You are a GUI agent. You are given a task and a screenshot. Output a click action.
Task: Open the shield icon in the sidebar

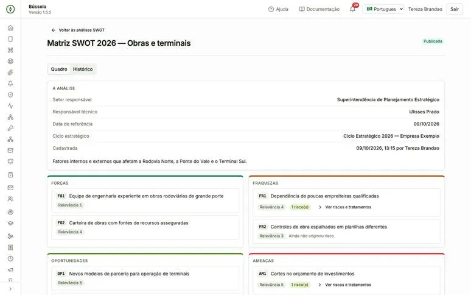coord(10,94)
